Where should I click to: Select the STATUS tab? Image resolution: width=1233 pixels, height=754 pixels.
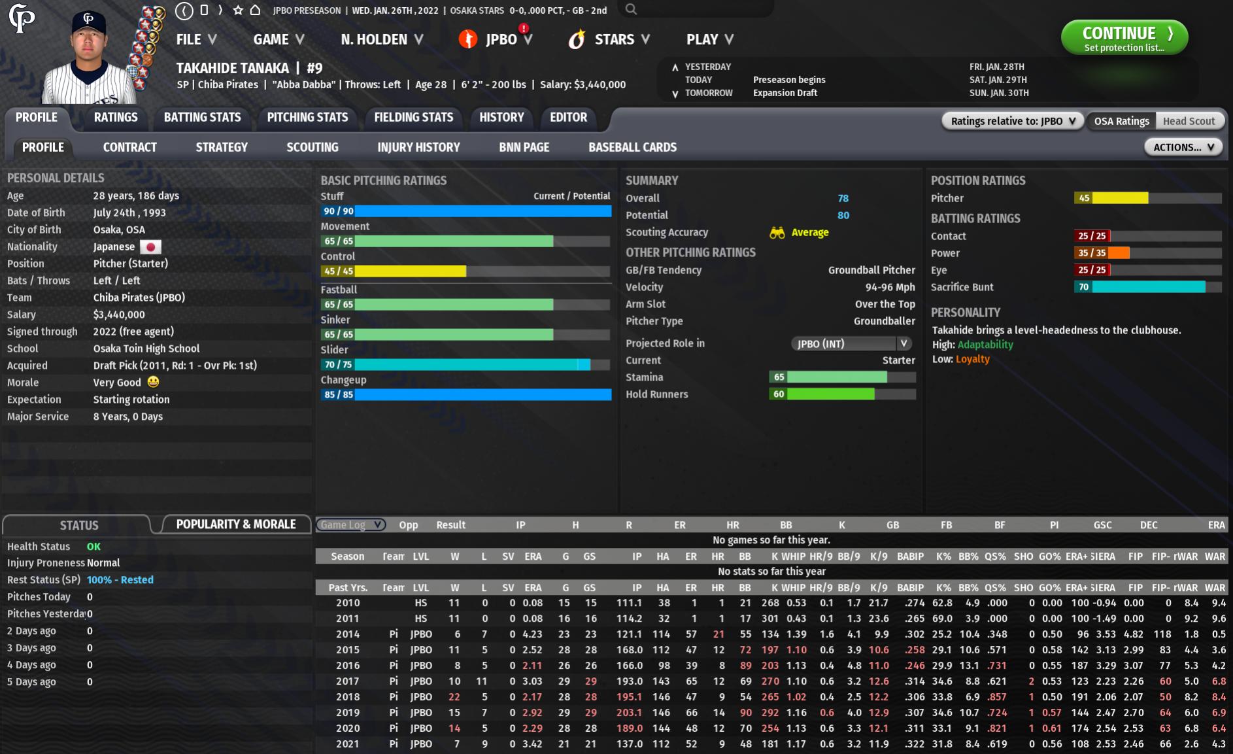78,525
